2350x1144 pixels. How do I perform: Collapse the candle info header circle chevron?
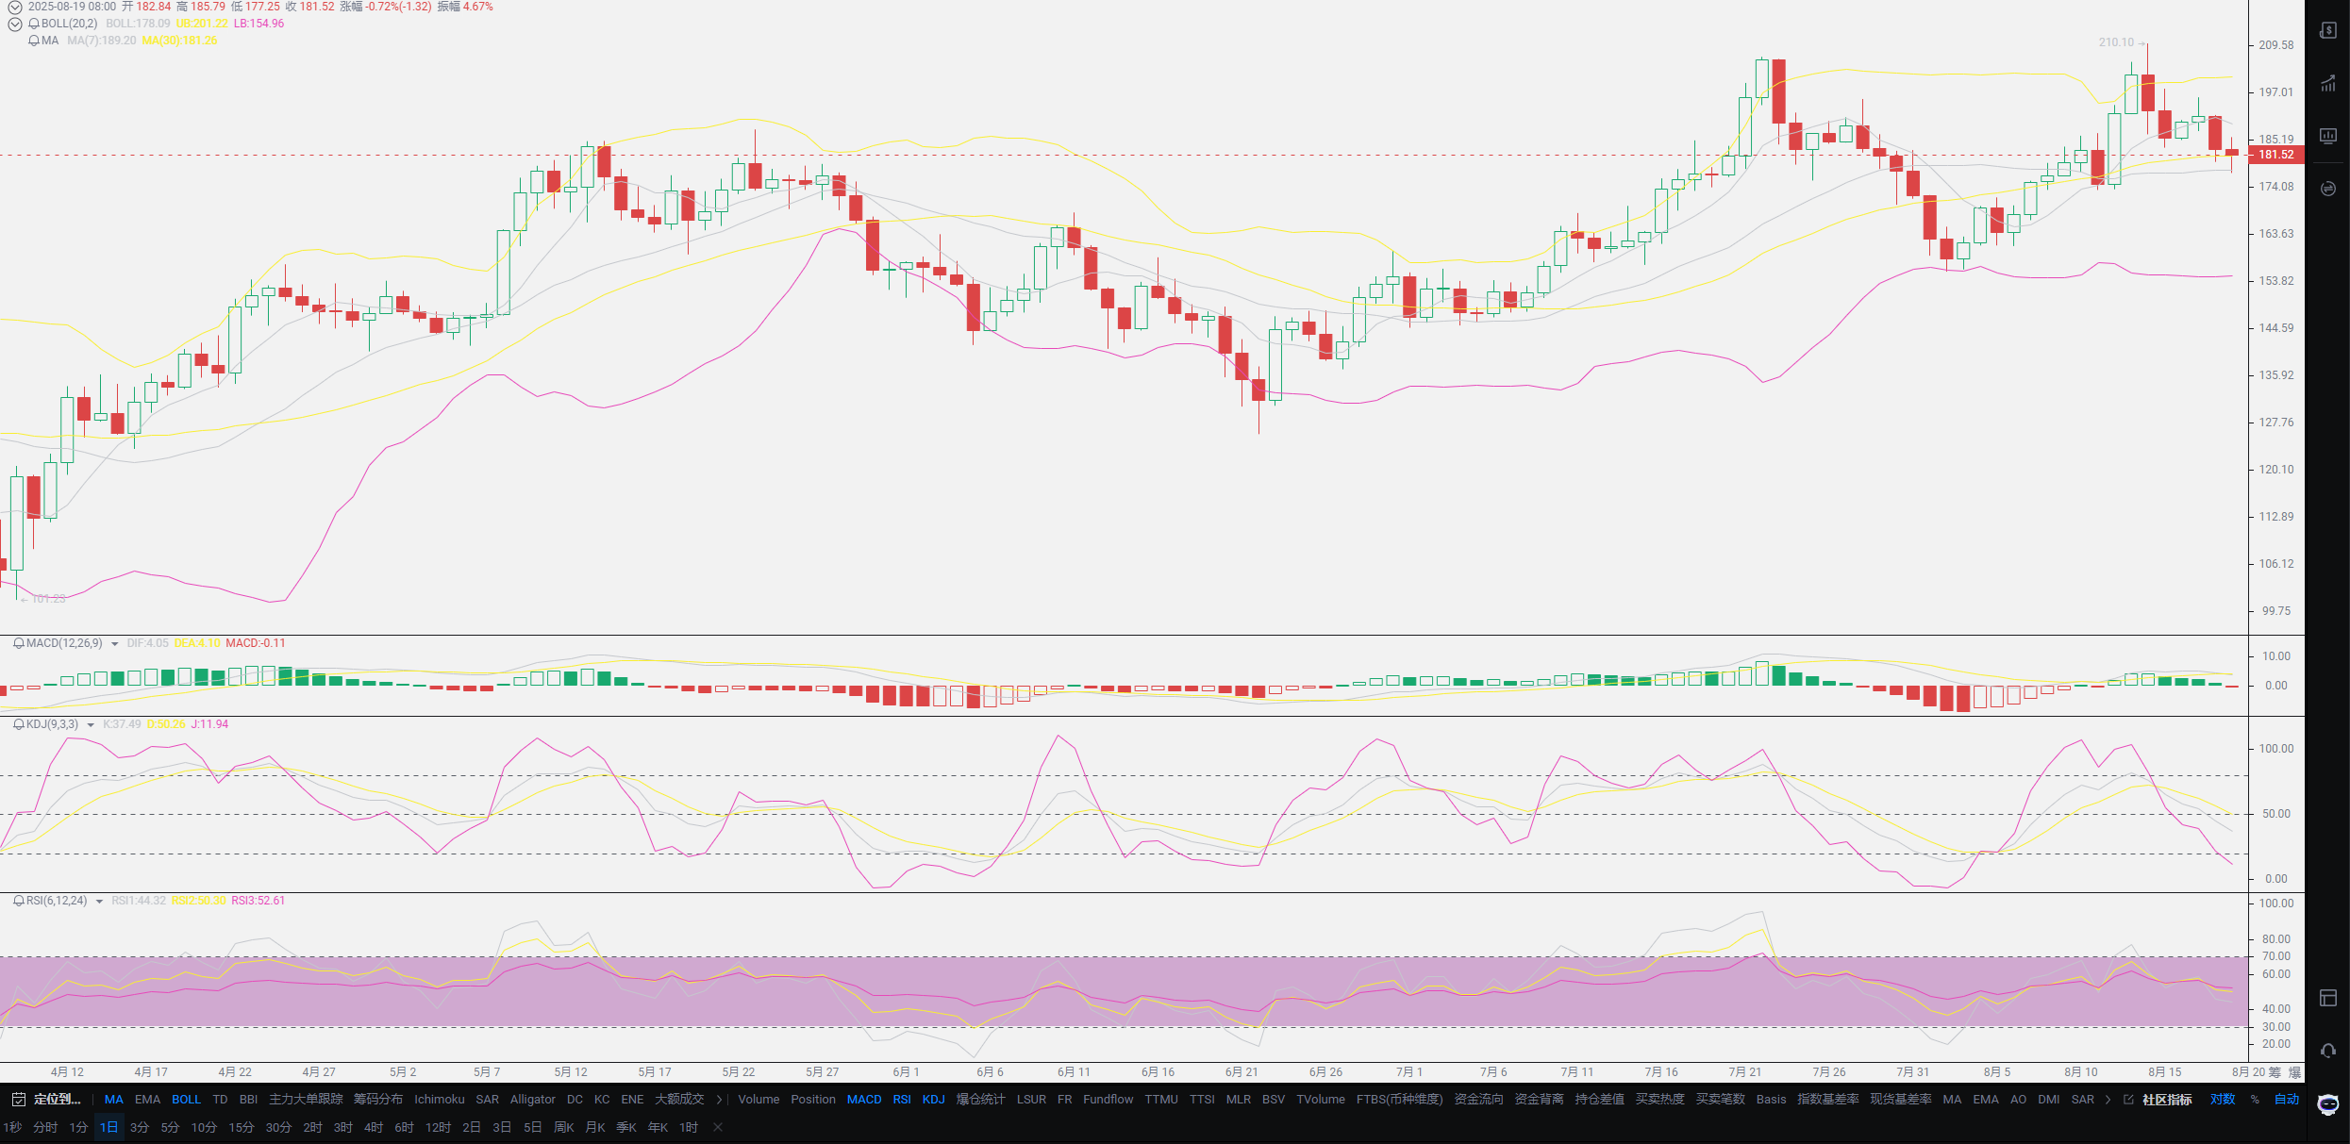pyautogui.click(x=15, y=7)
